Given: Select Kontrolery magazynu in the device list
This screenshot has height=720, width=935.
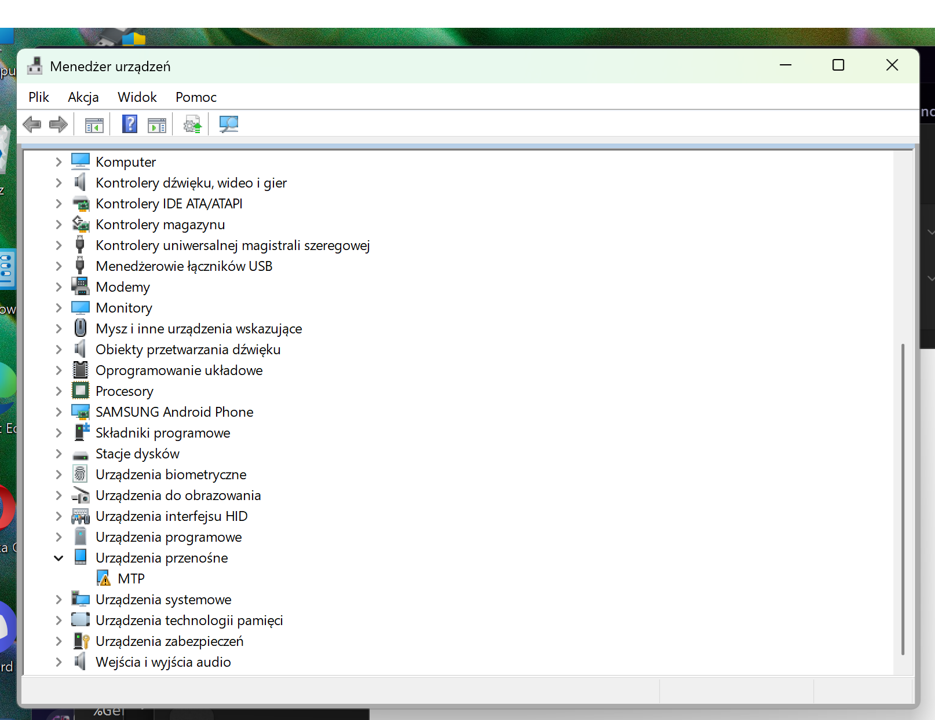Looking at the screenshot, I should tap(160, 225).
